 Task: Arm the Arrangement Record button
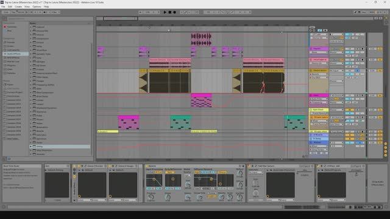pos(174,12)
